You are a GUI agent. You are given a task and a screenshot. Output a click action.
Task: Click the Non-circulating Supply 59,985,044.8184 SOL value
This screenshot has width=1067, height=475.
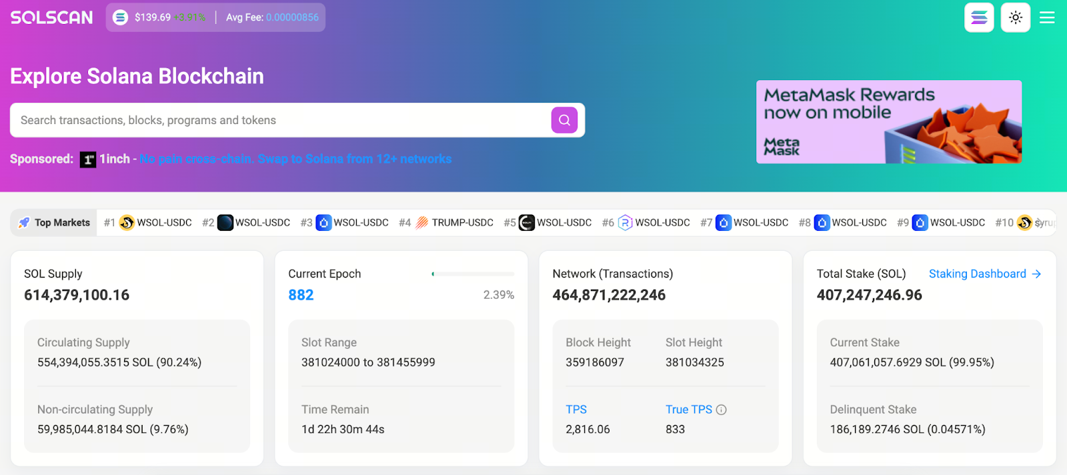coord(113,429)
